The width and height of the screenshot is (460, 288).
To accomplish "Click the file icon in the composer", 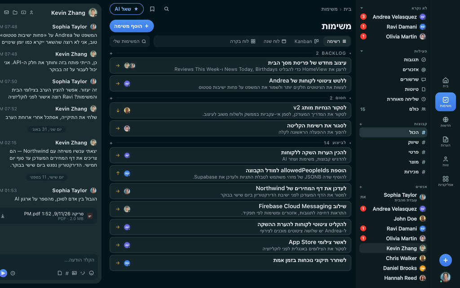I will 60,273.
